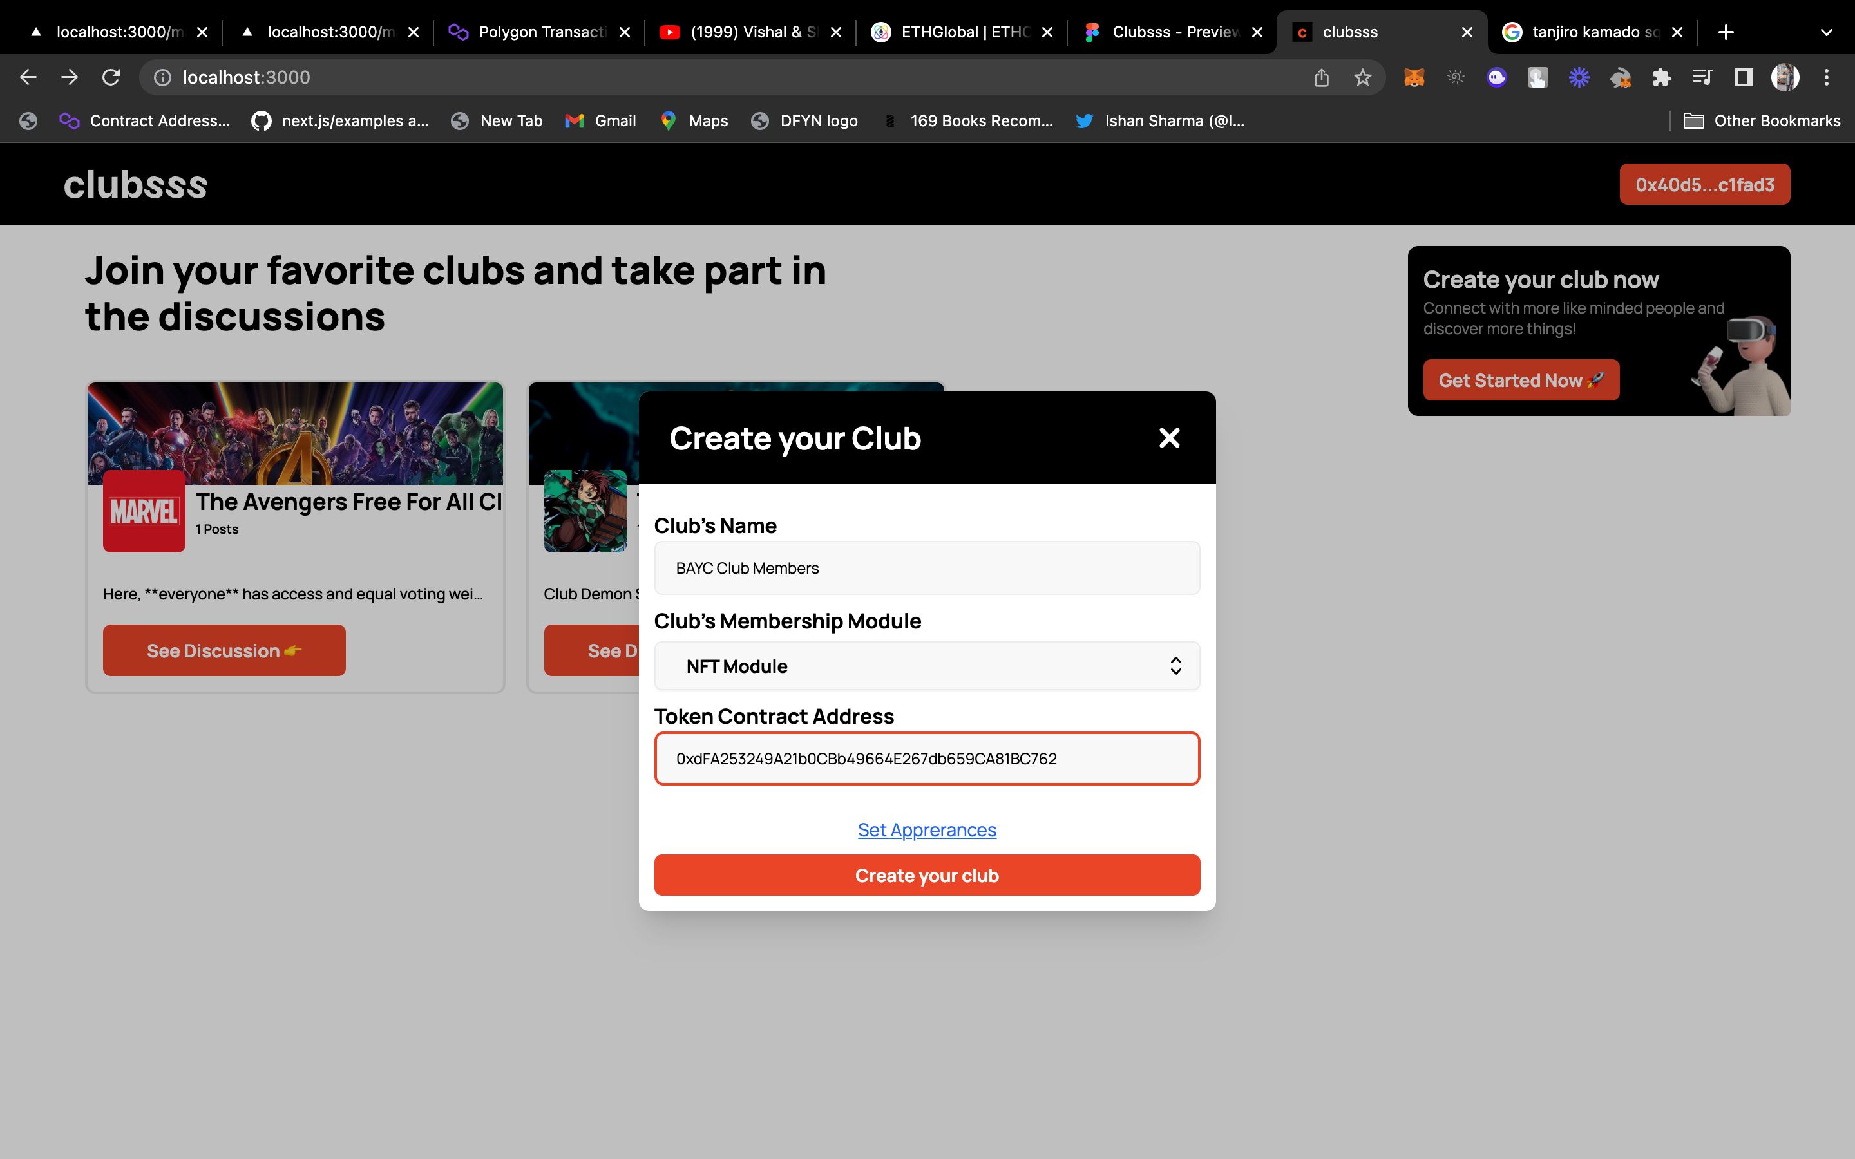Switch to the first localhost:3000 tab

pyautogui.click(x=117, y=32)
